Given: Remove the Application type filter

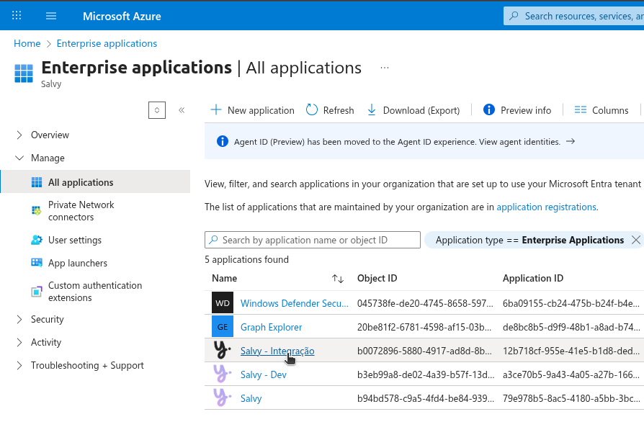Looking at the screenshot, I should (x=635, y=240).
